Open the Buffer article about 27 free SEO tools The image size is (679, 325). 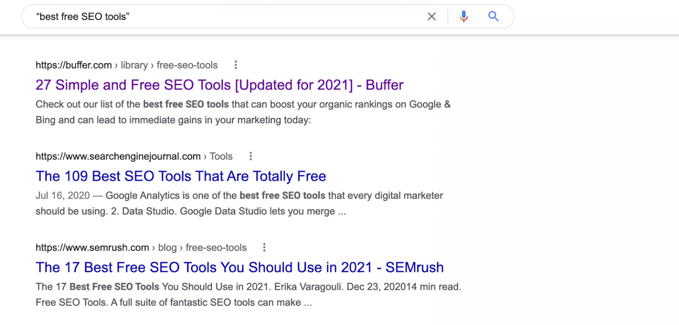(219, 85)
